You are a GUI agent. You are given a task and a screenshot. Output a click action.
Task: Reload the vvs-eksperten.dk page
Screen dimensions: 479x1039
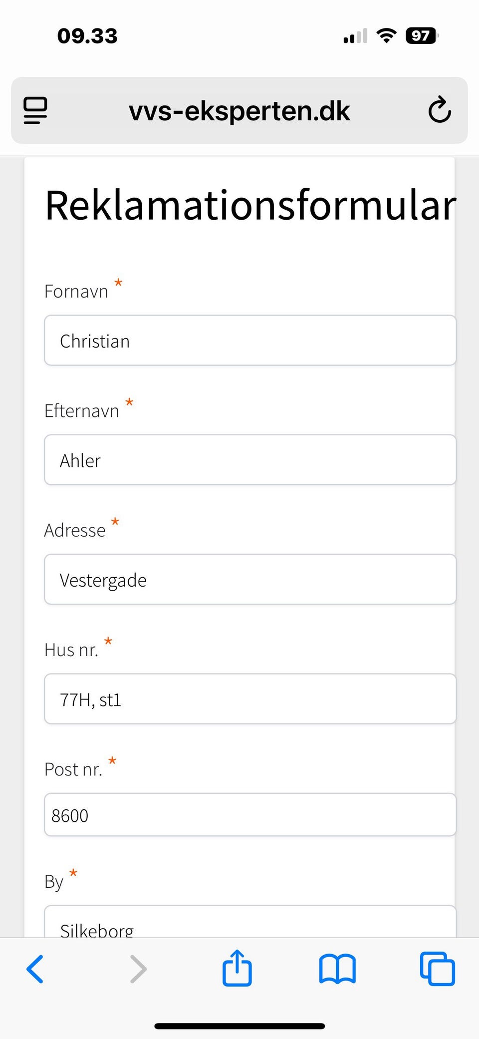[x=440, y=110]
